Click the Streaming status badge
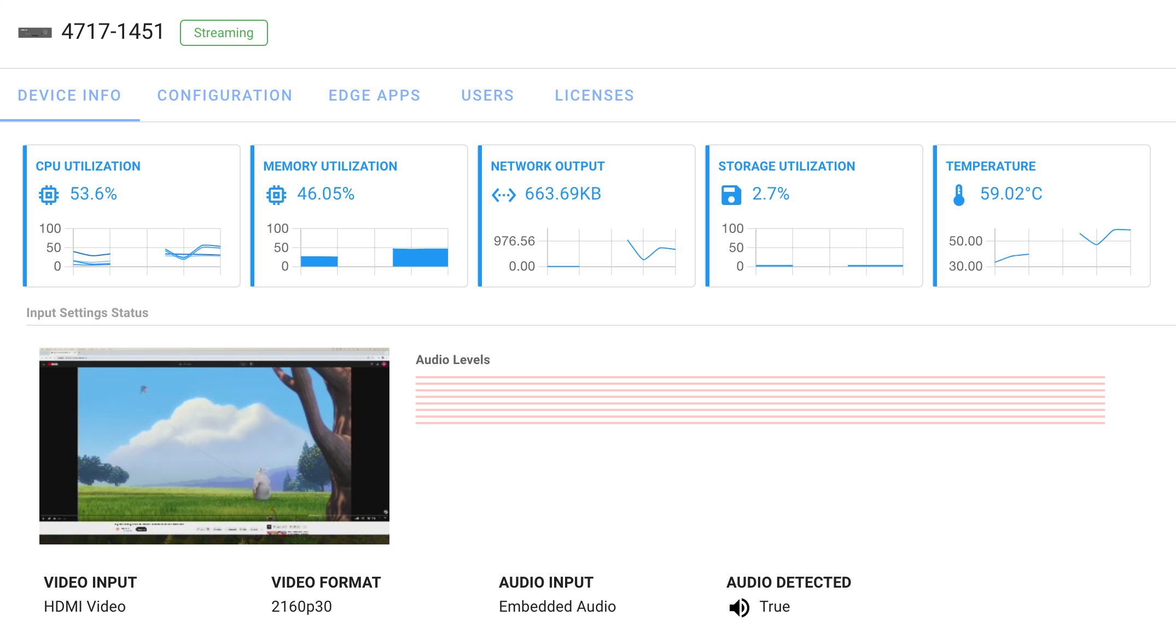The height and width of the screenshot is (633, 1176). [224, 33]
